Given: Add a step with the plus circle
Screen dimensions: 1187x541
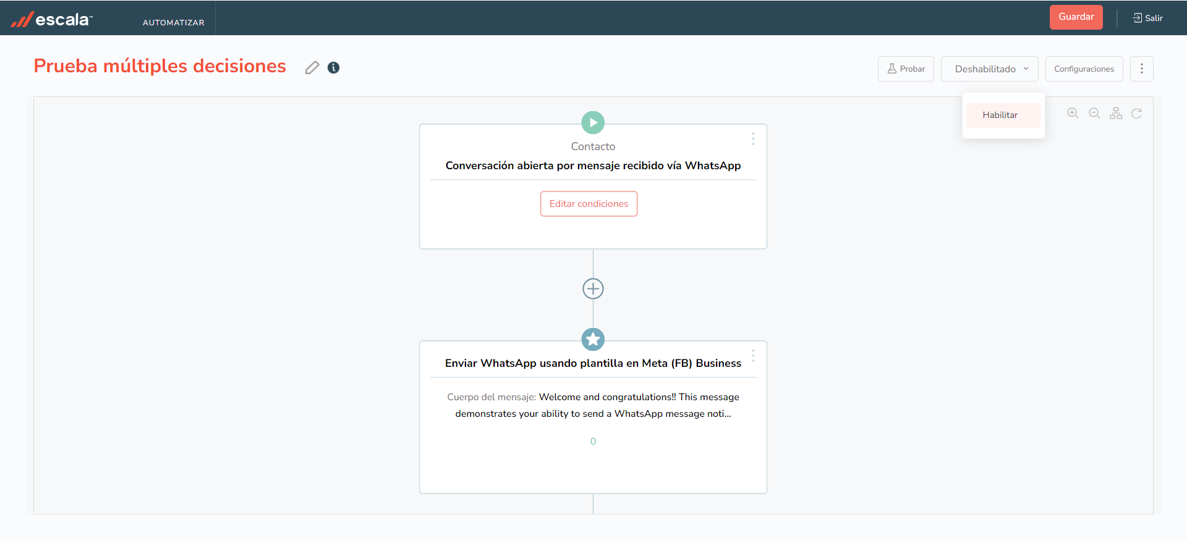Looking at the screenshot, I should tap(593, 288).
